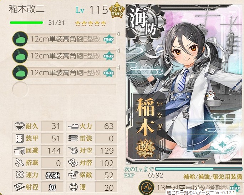The height and width of the screenshot is (195, 244).
Task: Select the 補給/補強/緊急用装備 label
Action: 213,177
